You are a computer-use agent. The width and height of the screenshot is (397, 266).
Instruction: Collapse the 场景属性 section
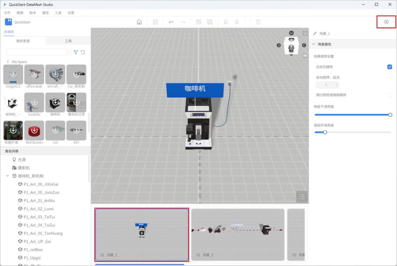314,44
